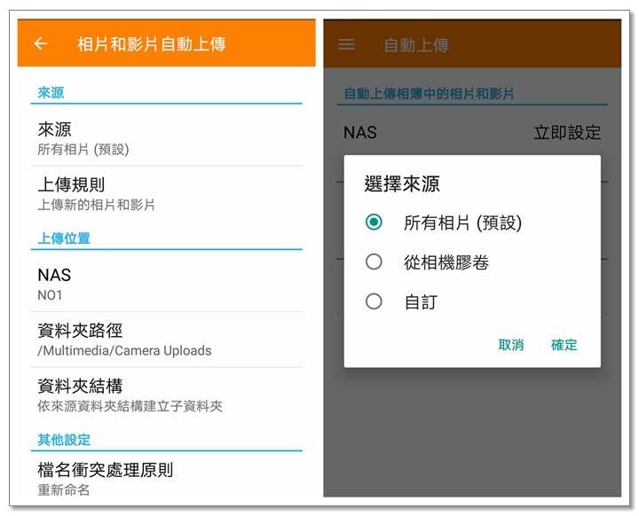Tap the 依來源資料夾結構建立子資料夾 description
The height and width of the screenshot is (516, 639).
[x=130, y=406]
